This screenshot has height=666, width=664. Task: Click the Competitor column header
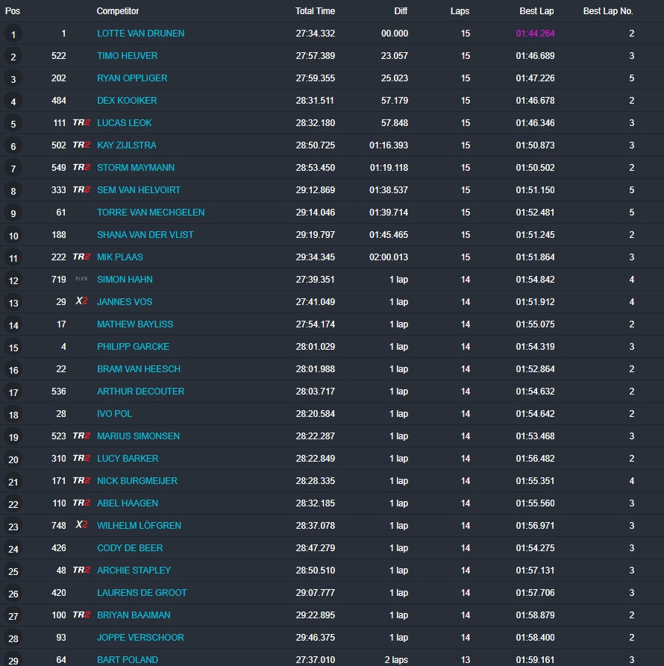[x=117, y=11]
